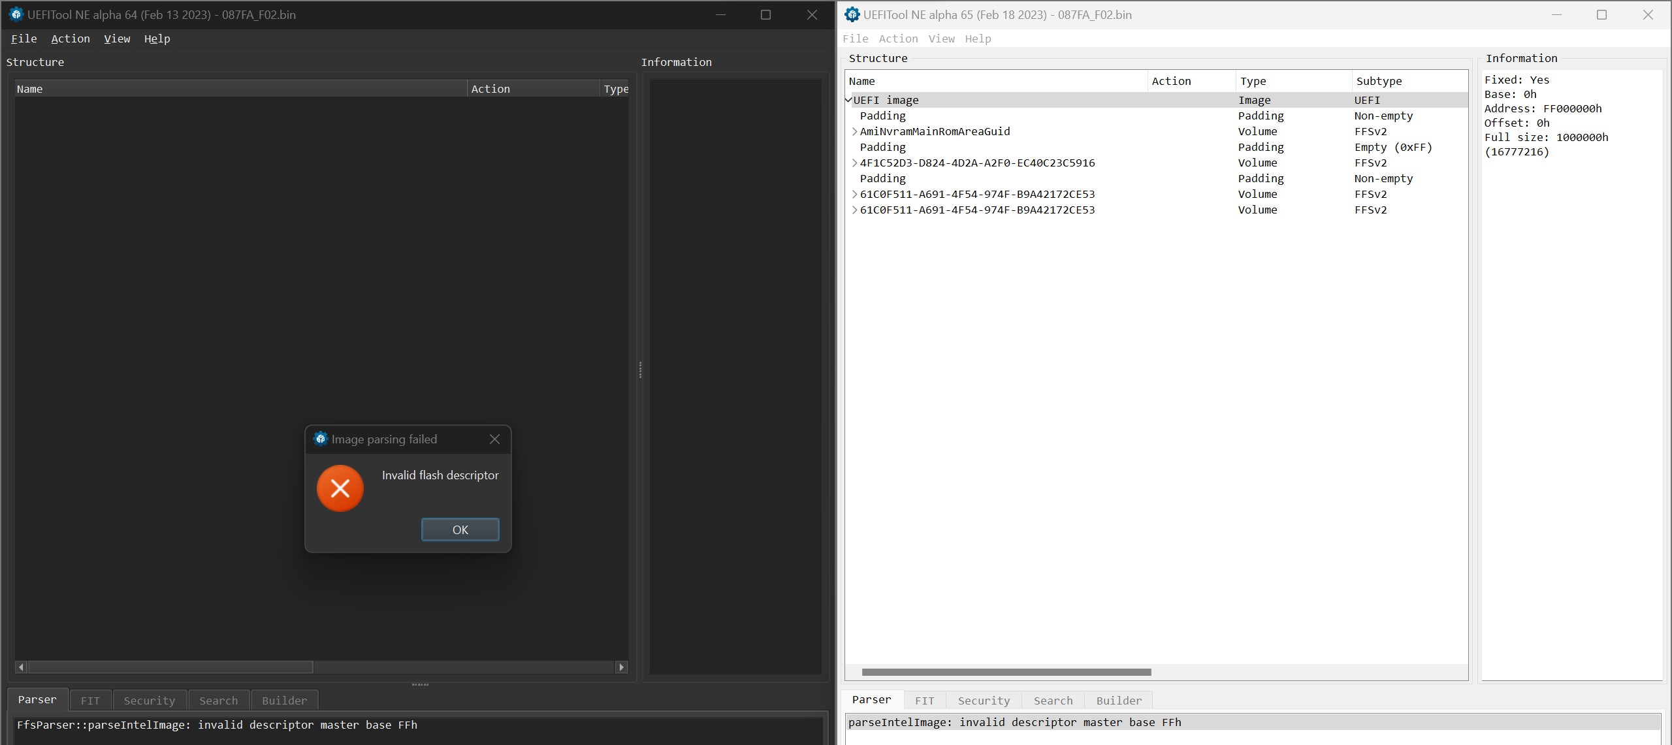Viewport: 1672px width, 745px height.
Task: Open the Action menu in the right window
Action: pyautogui.click(x=897, y=39)
